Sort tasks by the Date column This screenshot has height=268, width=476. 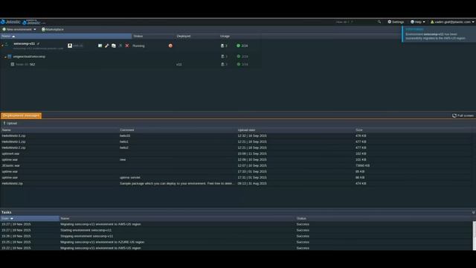tap(30, 218)
